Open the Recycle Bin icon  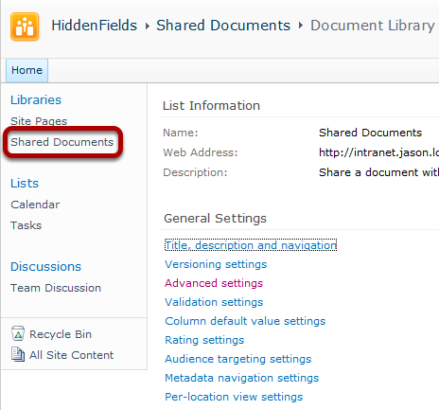click(x=18, y=333)
